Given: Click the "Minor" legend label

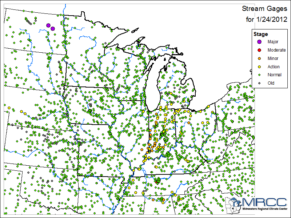Looking at the screenshot, I should [x=273, y=58].
